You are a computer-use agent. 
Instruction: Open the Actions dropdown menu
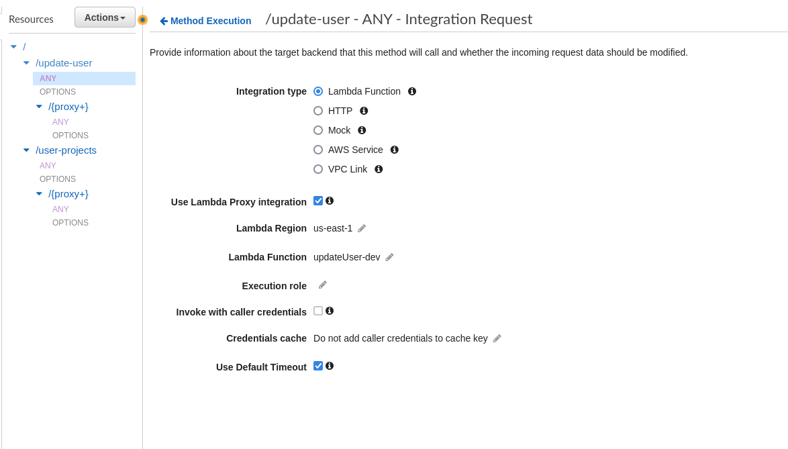(104, 17)
